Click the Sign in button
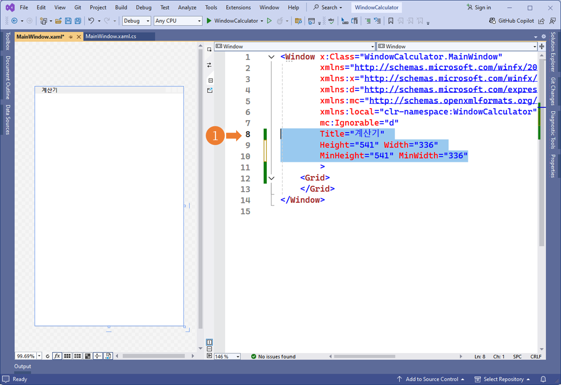 pyautogui.click(x=478, y=7)
